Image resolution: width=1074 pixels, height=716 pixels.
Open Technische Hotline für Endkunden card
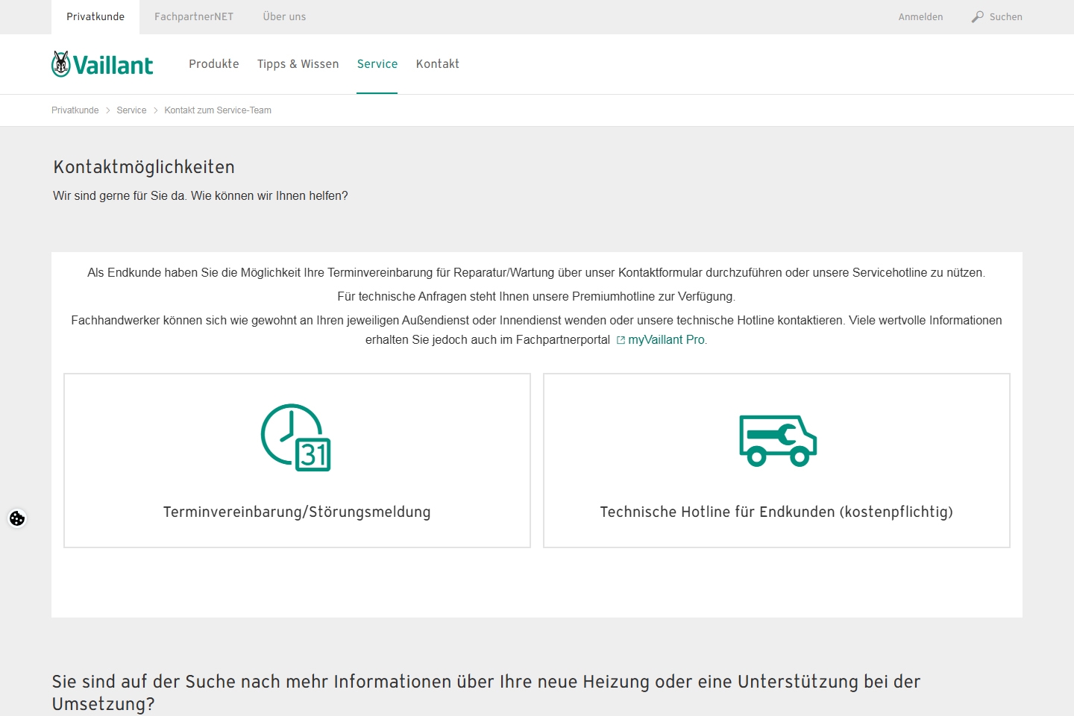point(776,460)
